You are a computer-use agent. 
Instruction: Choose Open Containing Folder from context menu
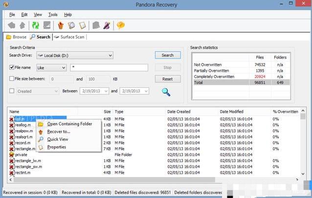(x=69, y=124)
